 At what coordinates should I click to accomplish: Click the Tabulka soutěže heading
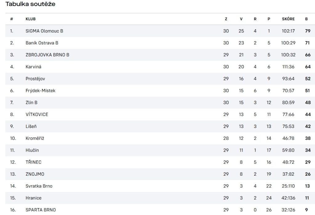coord(30,4)
